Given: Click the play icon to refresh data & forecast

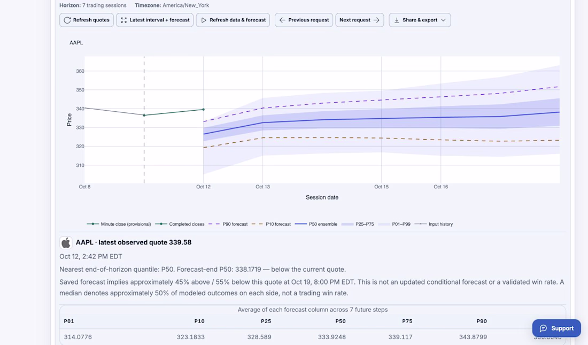Looking at the screenshot, I should (204, 20).
